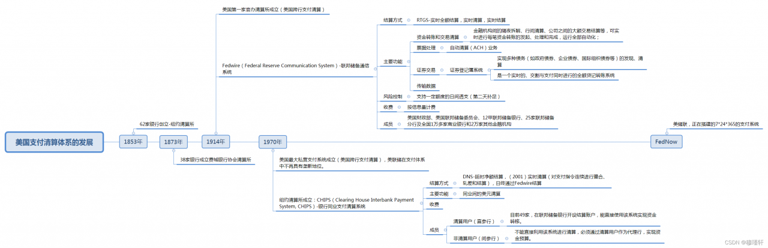
Task: Collapse the 证券登记簿系统 branch
Action: coord(490,70)
